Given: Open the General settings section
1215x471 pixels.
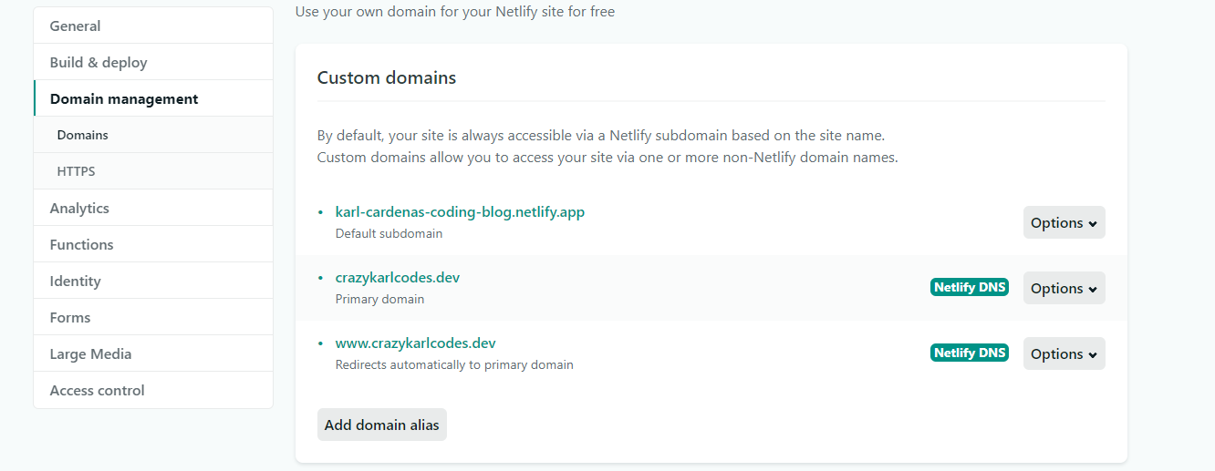Looking at the screenshot, I should [76, 26].
